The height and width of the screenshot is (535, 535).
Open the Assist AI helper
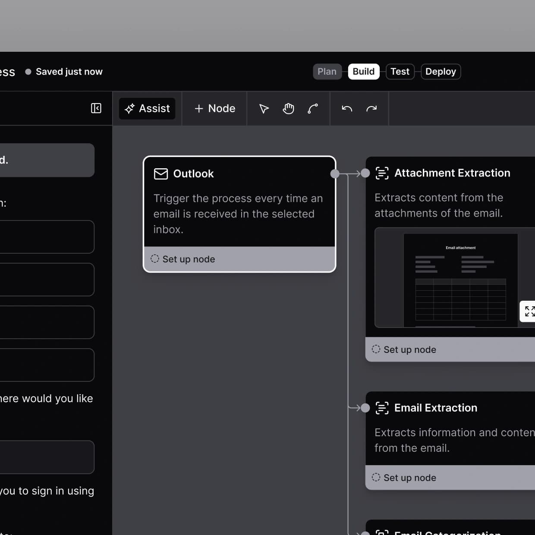point(147,108)
